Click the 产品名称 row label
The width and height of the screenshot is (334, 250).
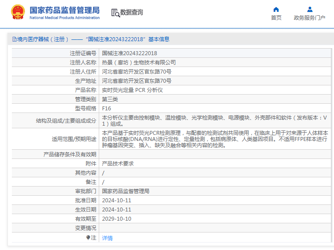coord(86,90)
